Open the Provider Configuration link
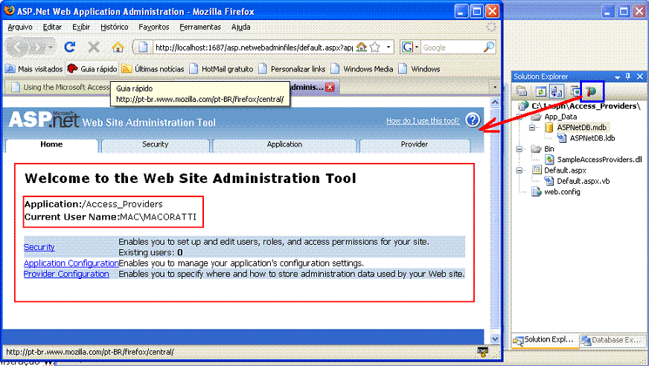Image resolution: width=649 pixels, height=366 pixels. (x=66, y=274)
